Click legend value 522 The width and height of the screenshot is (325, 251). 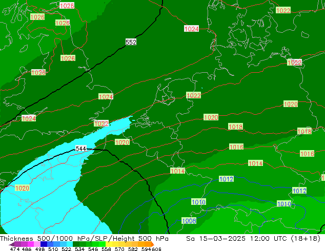coord(66,249)
